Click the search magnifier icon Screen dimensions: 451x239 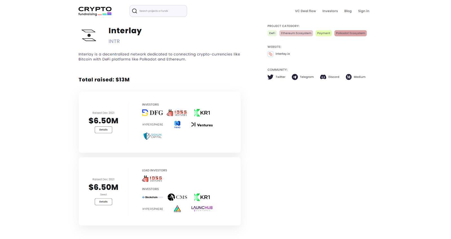tap(134, 11)
